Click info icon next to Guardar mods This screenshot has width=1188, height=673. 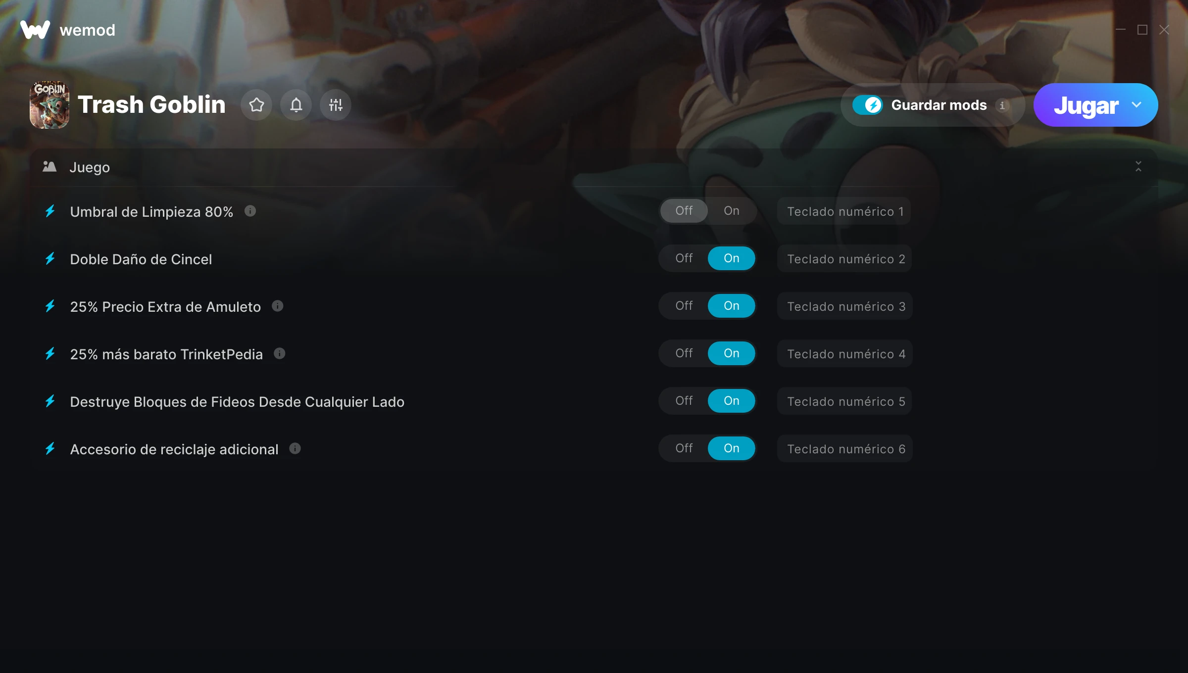click(x=1002, y=105)
